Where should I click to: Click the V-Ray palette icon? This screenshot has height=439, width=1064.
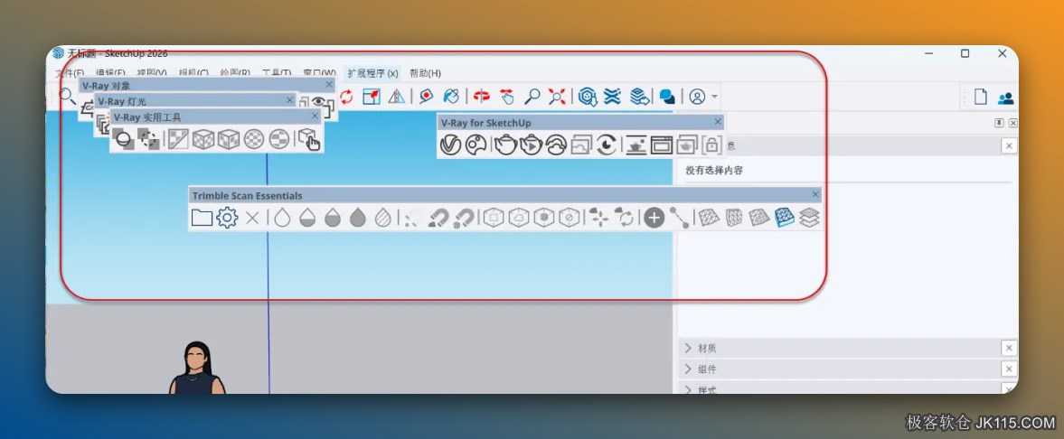(x=476, y=145)
